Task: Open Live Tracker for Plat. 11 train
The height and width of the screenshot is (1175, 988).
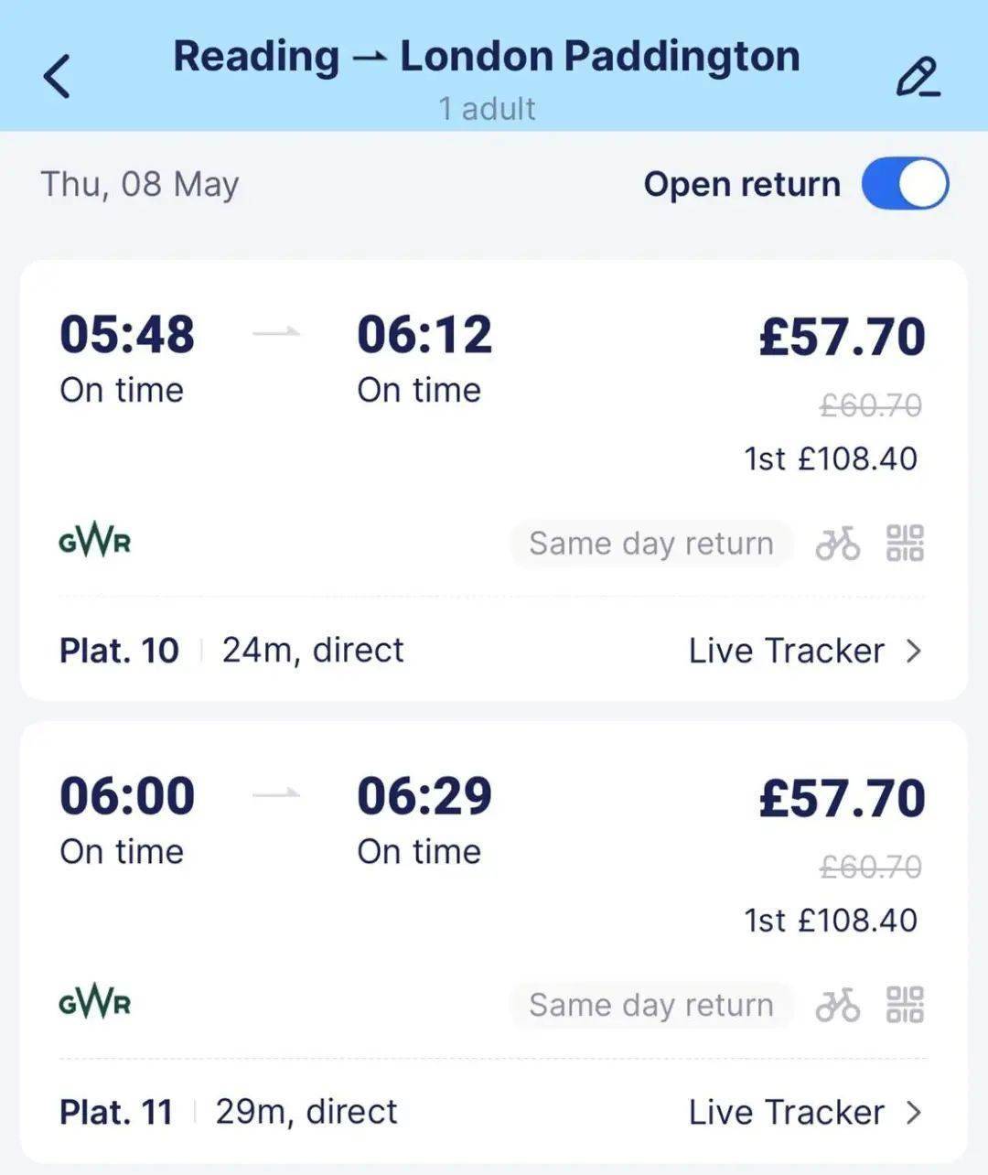Action: pos(806,1112)
